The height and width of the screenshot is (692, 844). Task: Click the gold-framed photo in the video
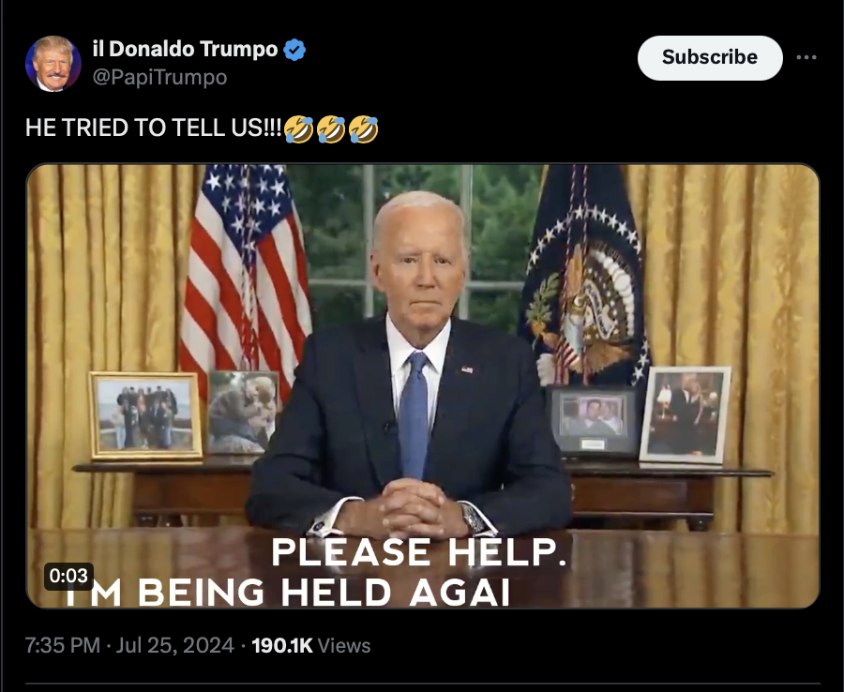(146, 415)
